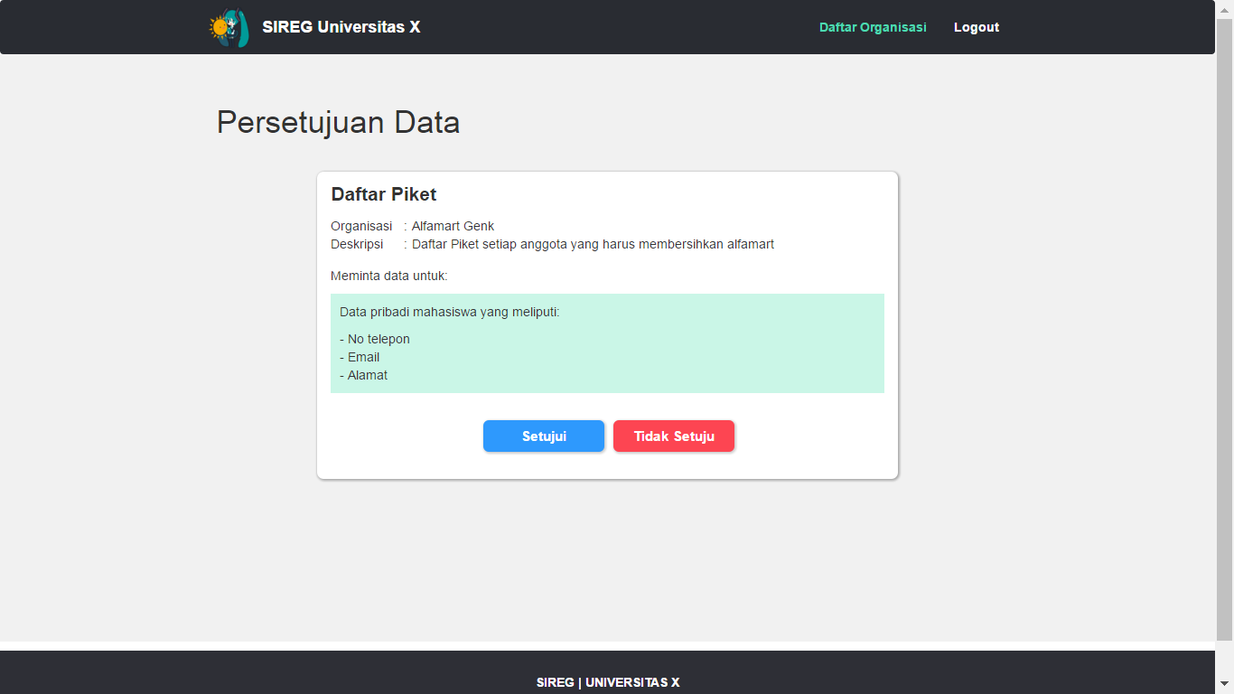The height and width of the screenshot is (694, 1234).
Task: Click the 'Data pribadi mahasiswa' text line
Action: click(449, 312)
